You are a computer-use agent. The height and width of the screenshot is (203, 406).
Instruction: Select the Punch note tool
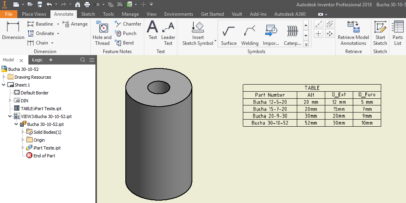point(126,33)
